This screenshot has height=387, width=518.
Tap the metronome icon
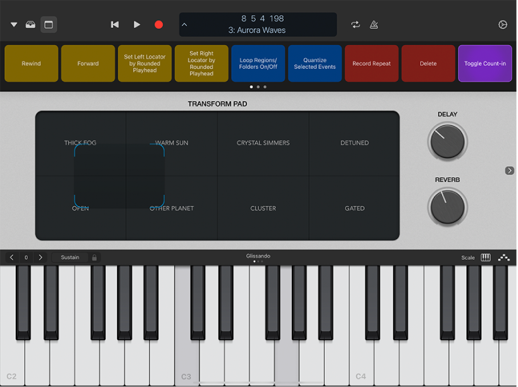(x=374, y=24)
